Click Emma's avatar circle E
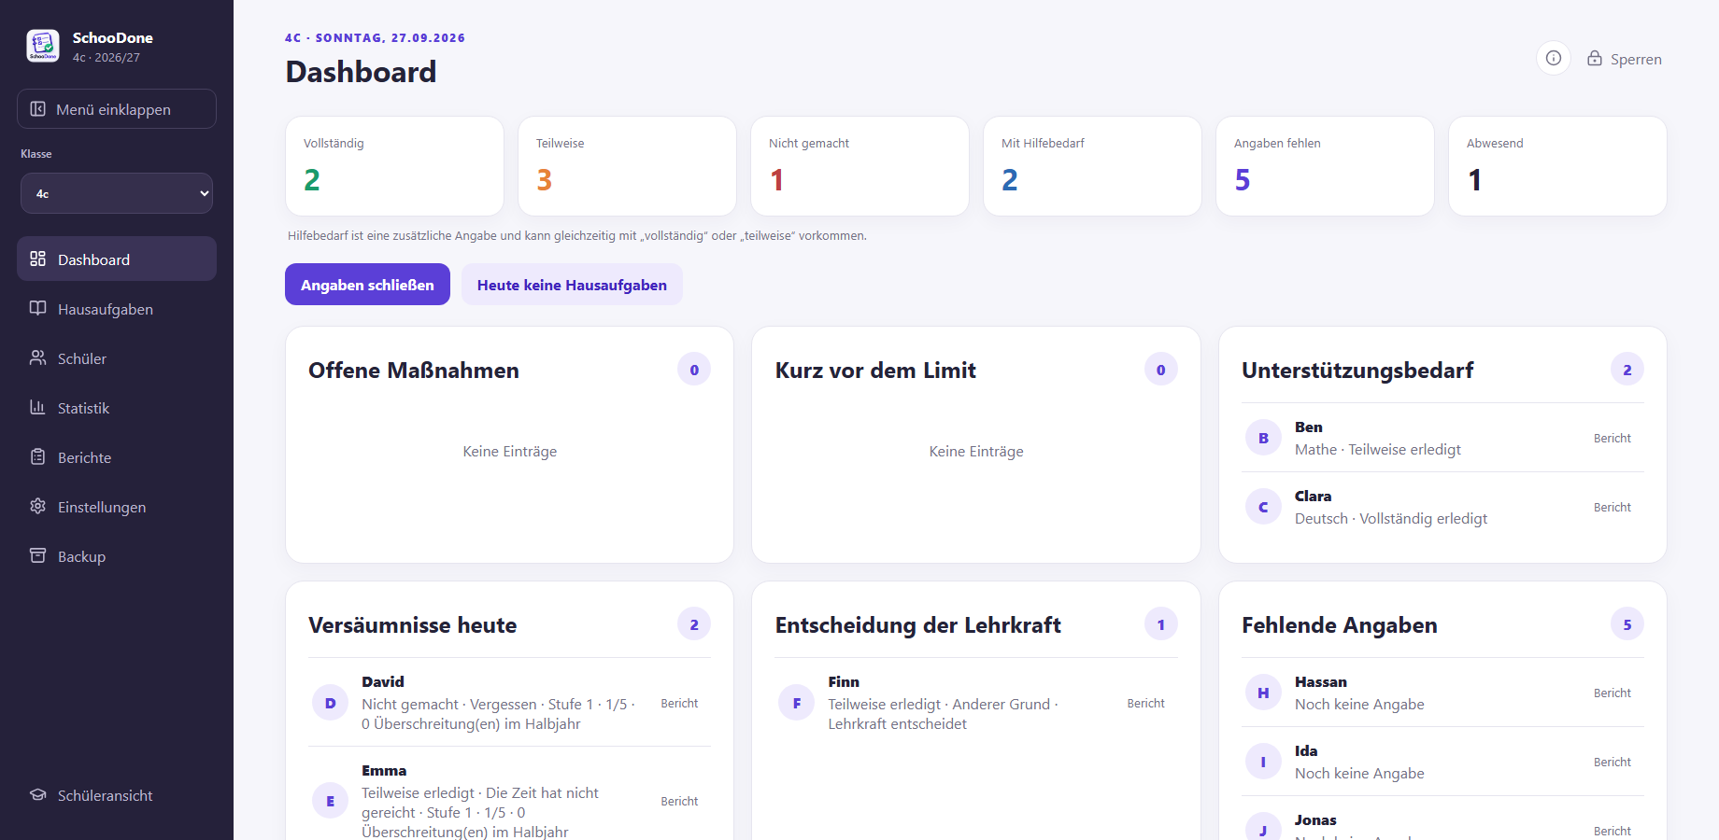 [x=330, y=801]
